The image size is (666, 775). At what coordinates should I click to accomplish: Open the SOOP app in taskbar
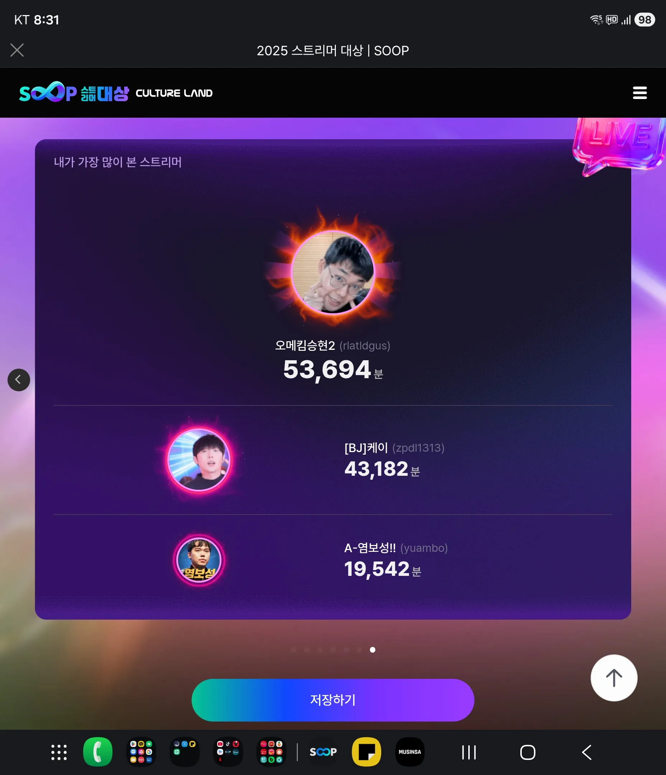point(323,752)
